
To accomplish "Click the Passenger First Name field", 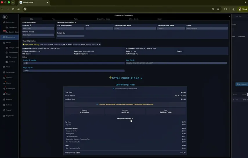I will point(171,29).
